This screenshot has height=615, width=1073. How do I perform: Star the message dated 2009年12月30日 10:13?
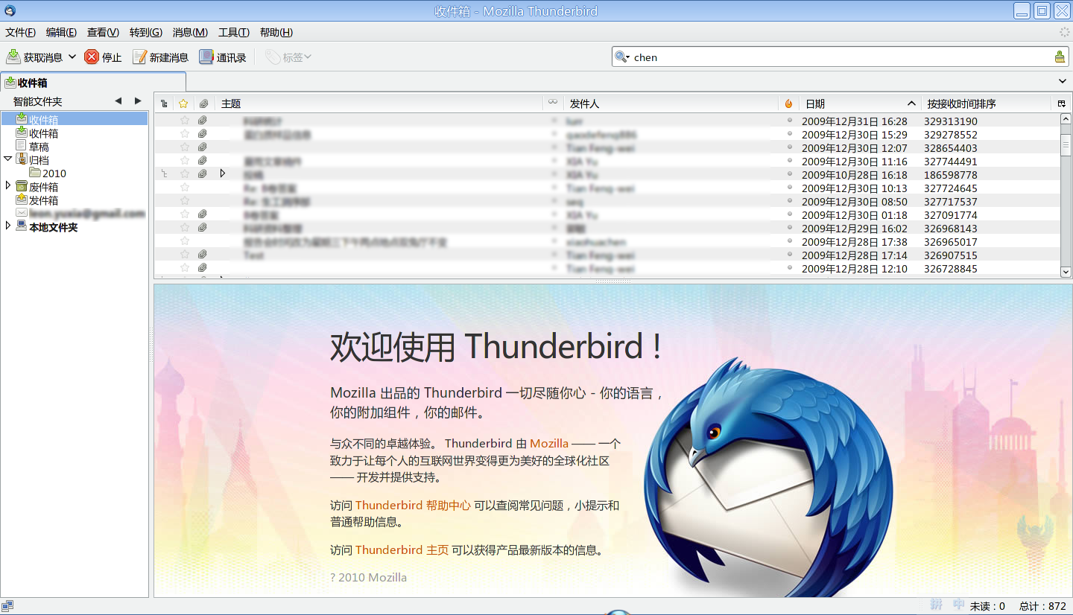[x=185, y=188]
